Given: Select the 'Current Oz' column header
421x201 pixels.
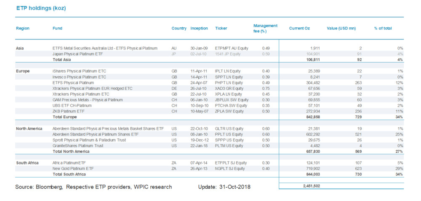Looking at the screenshot, I should 299,29.
